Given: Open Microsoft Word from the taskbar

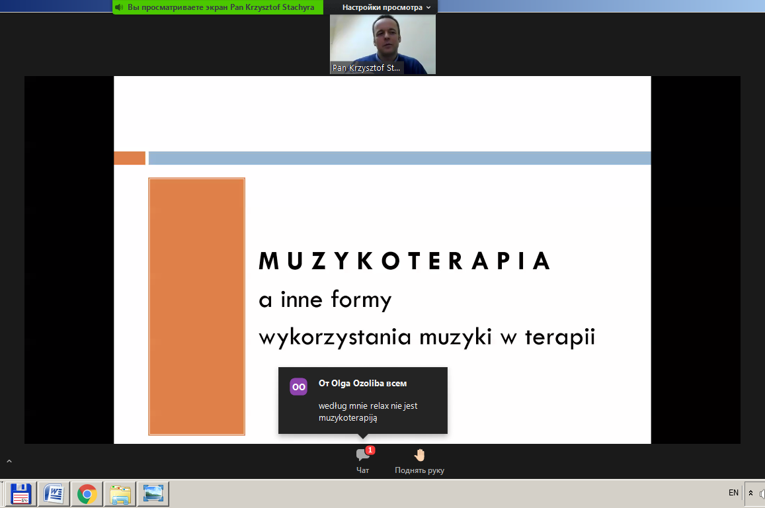Looking at the screenshot, I should 54,493.
